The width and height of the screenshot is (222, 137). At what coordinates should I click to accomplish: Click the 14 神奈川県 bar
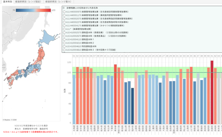pyautogui.click(x=119, y=96)
